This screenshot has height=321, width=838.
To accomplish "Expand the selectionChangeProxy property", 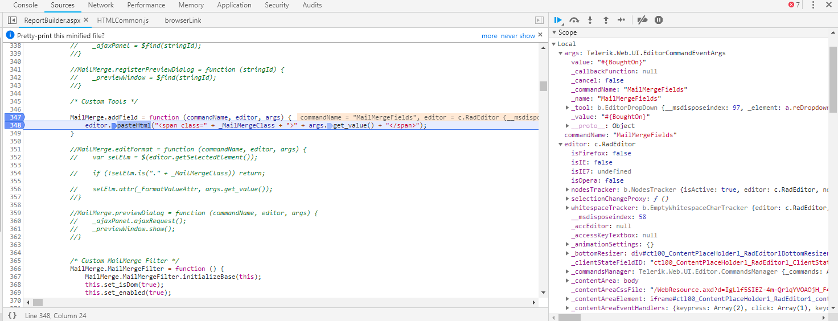I will (568, 199).
